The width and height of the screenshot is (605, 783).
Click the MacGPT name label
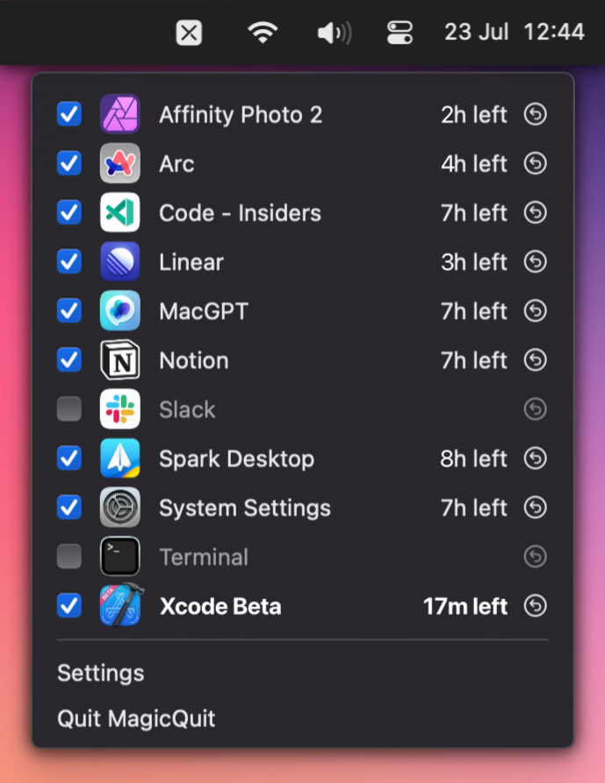coord(204,312)
